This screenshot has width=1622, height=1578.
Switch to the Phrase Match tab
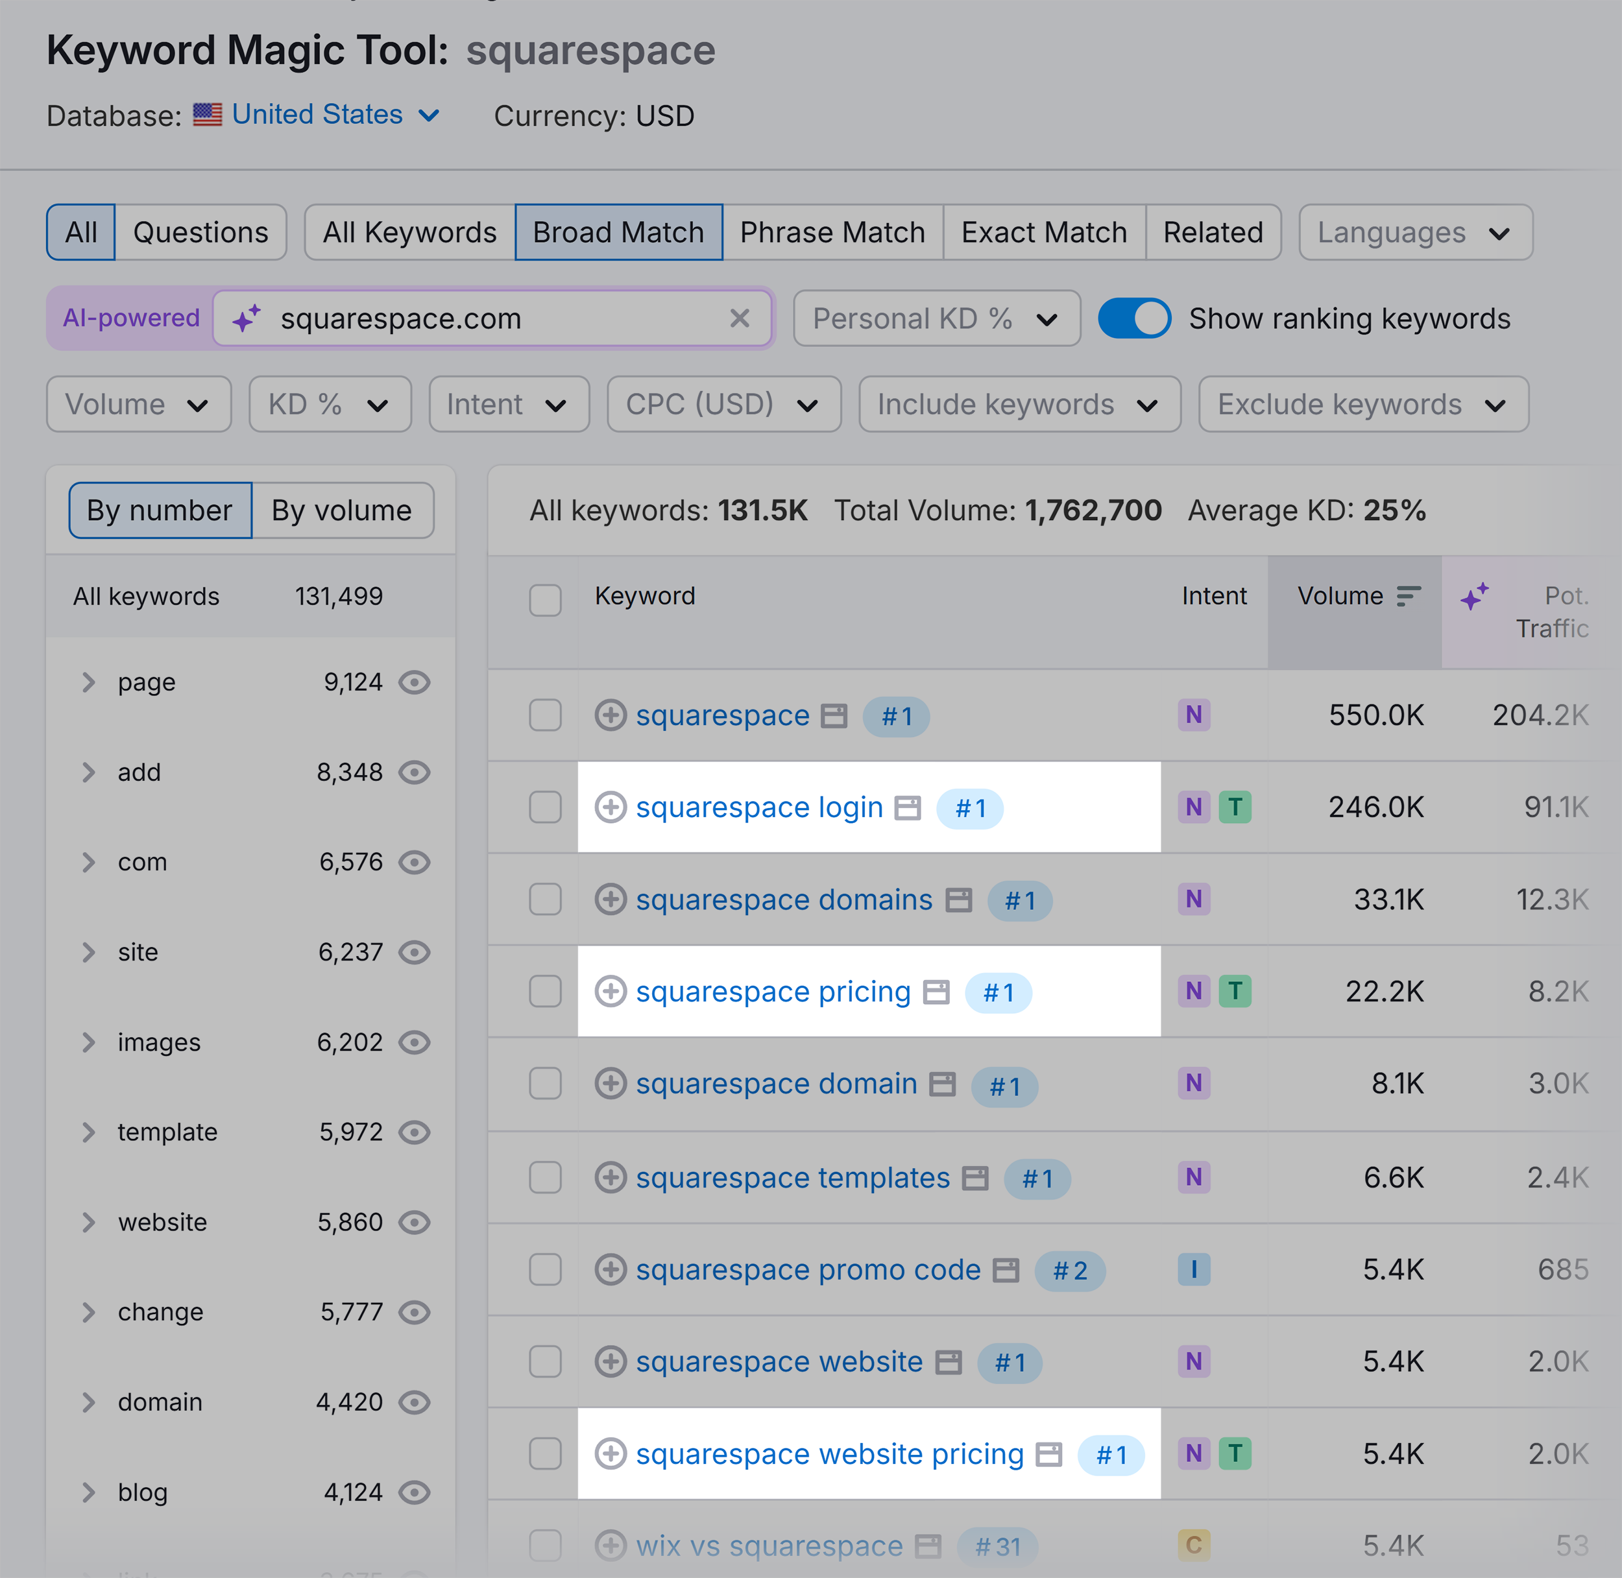click(832, 232)
